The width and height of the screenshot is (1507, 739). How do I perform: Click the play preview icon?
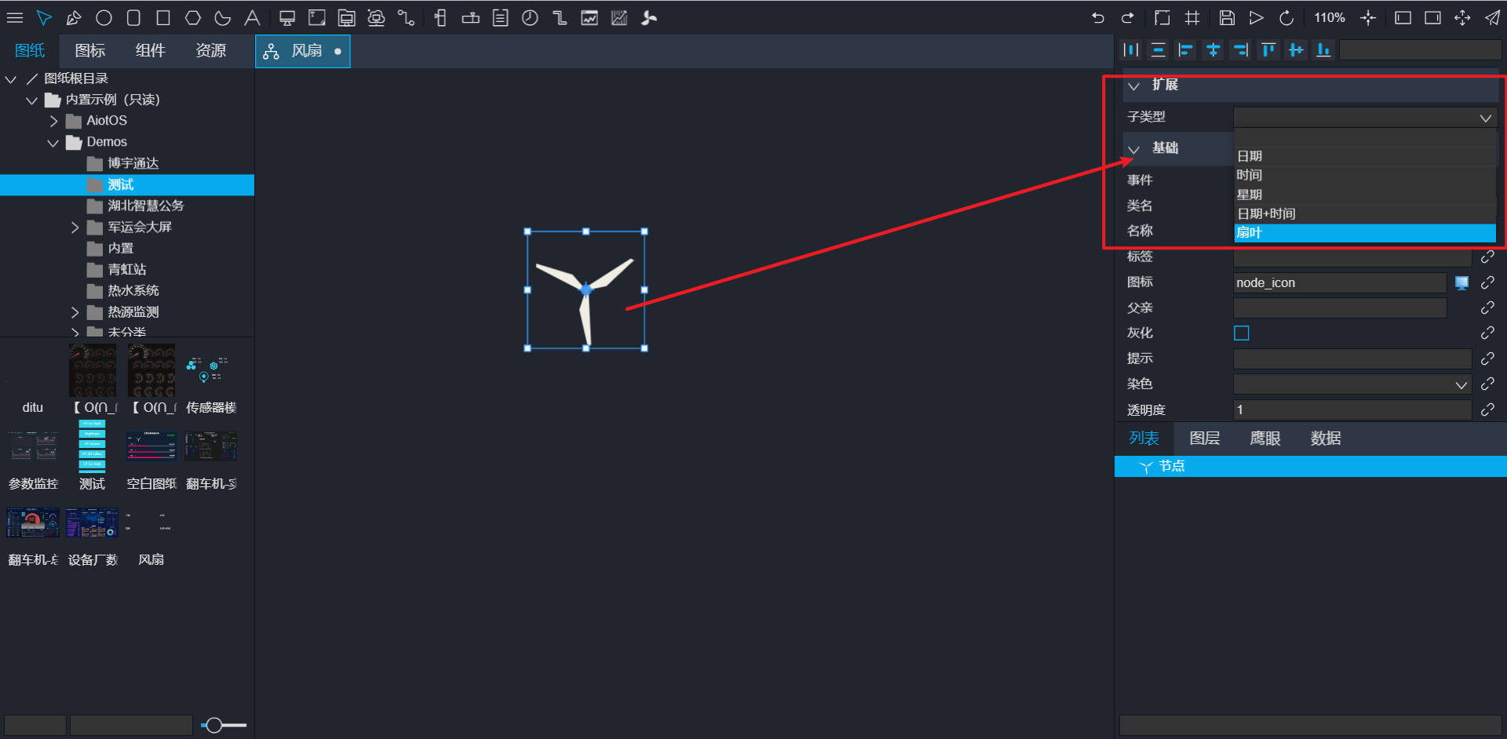pyautogui.click(x=1257, y=18)
